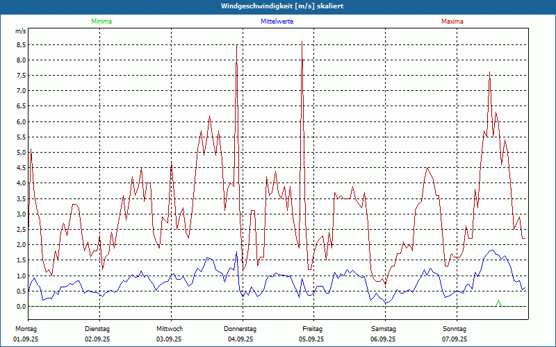Click the 8,5 y-axis value
556x347 pixels.
pos(22,45)
